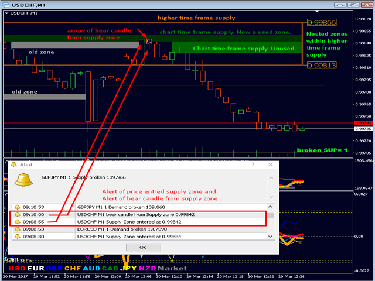Click the red 0.99742 price level tag
375x281 pixels.
363,123
